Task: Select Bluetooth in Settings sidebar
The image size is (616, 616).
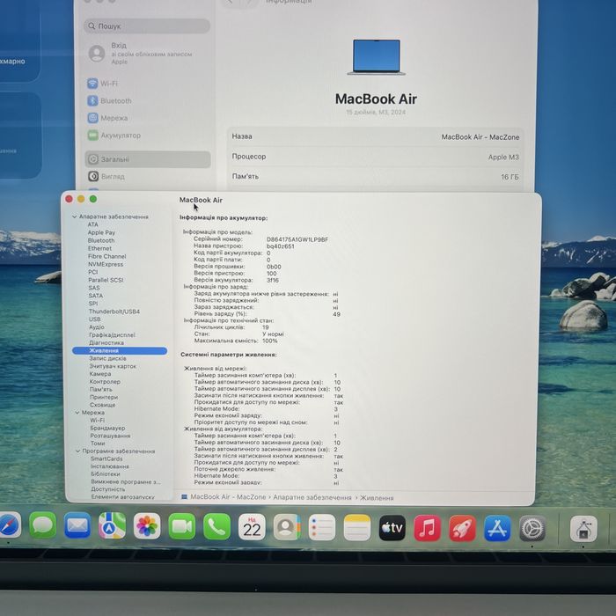Action: [110, 100]
